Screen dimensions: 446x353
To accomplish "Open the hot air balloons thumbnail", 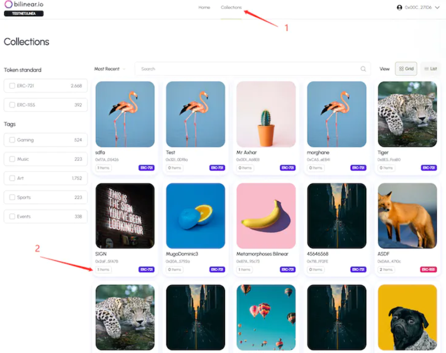I will point(266,317).
